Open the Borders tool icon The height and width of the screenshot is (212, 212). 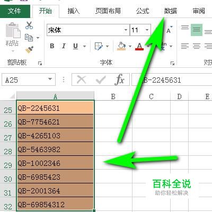[x=99, y=46]
